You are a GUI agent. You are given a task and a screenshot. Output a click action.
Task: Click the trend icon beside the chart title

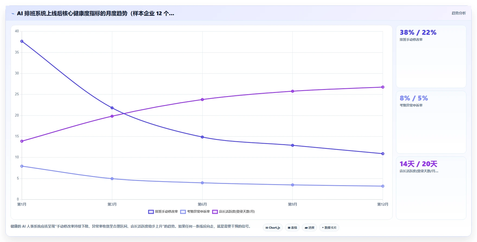point(13,14)
